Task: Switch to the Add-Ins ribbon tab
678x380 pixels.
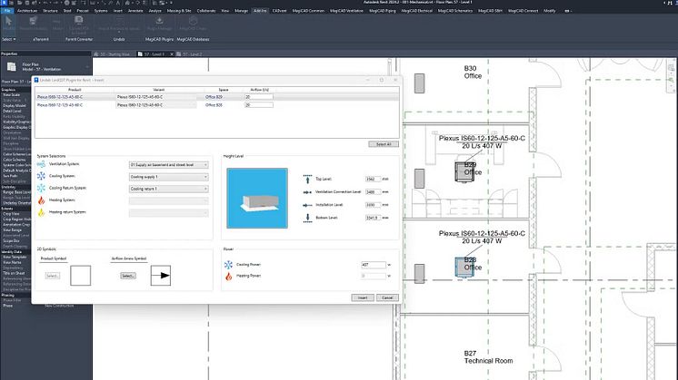Action: (260, 10)
